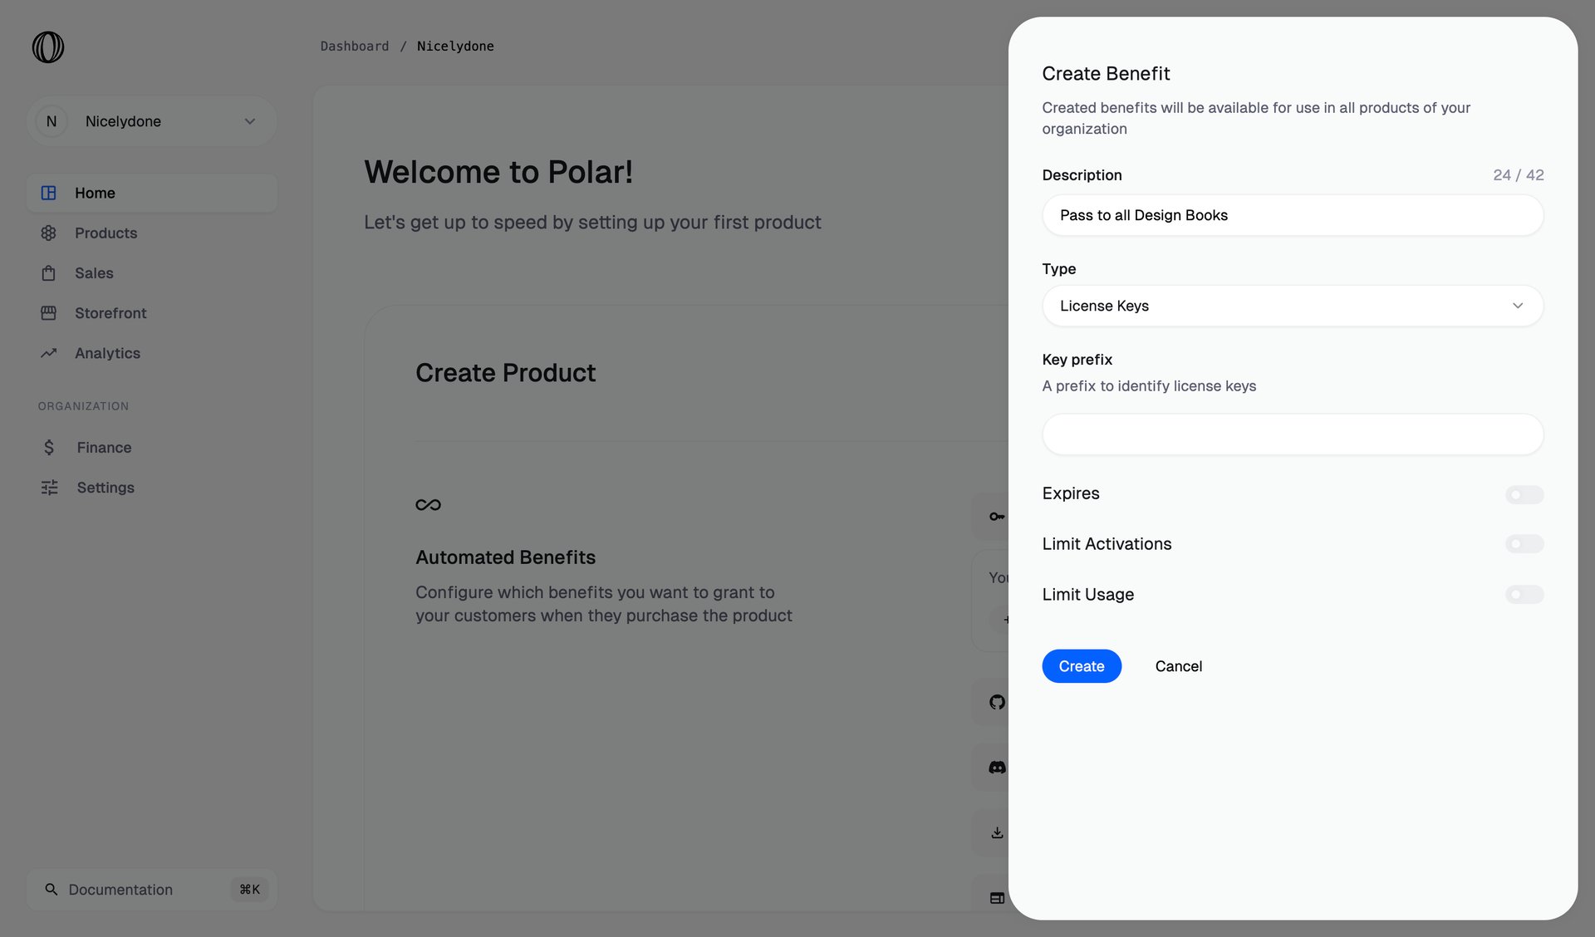Enable the Expires toggle
The height and width of the screenshot is (937, 1595).
pos(1524,494)
